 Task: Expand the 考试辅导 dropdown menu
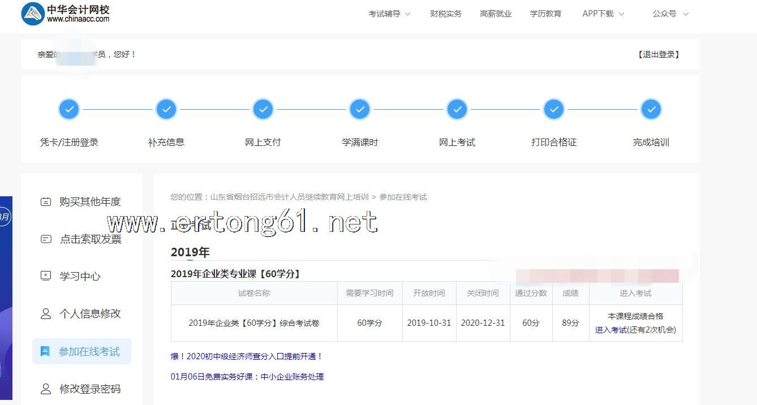tap(389, 14)
